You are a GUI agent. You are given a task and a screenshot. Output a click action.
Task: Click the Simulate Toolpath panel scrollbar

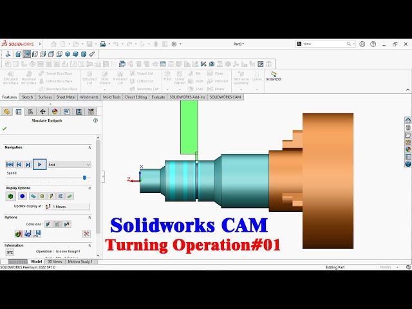point(98,187)
